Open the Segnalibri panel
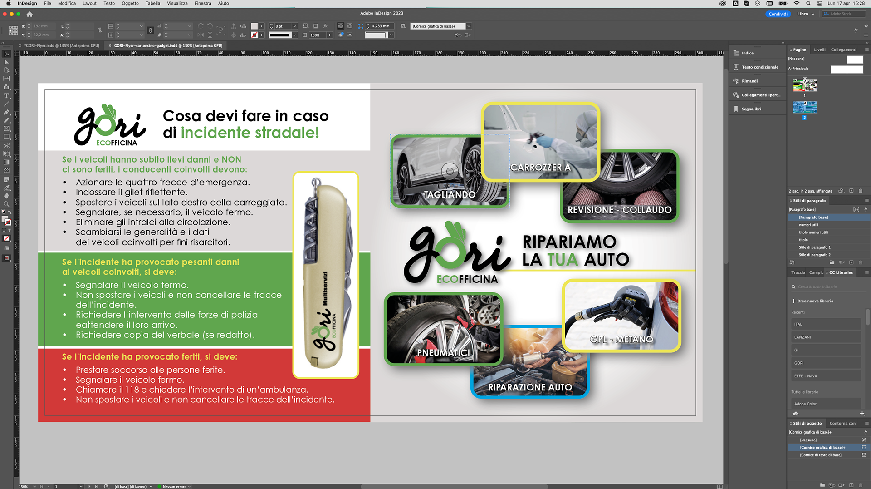Screen dimensions: 871x489 (757, 109)
